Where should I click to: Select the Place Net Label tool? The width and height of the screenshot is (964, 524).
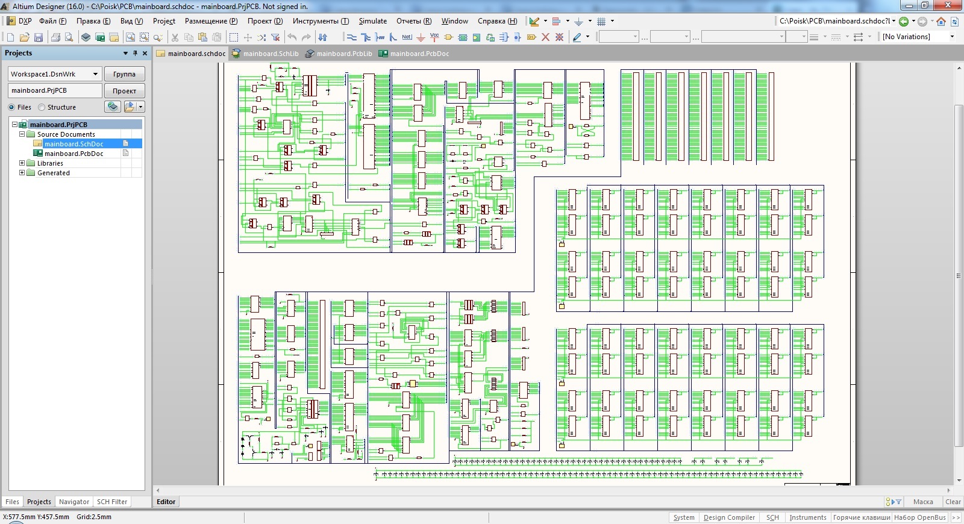click(407, 37)
